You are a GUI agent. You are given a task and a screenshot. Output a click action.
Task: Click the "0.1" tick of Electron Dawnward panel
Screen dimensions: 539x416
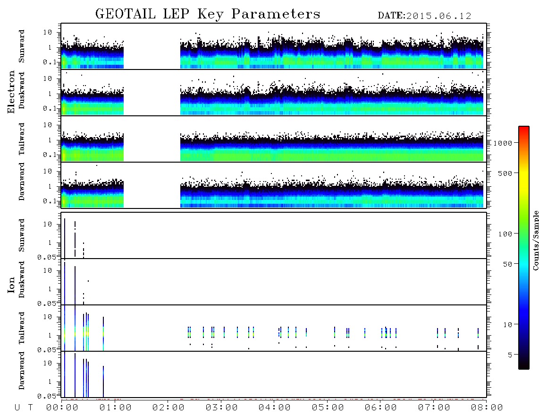(49, 201)
